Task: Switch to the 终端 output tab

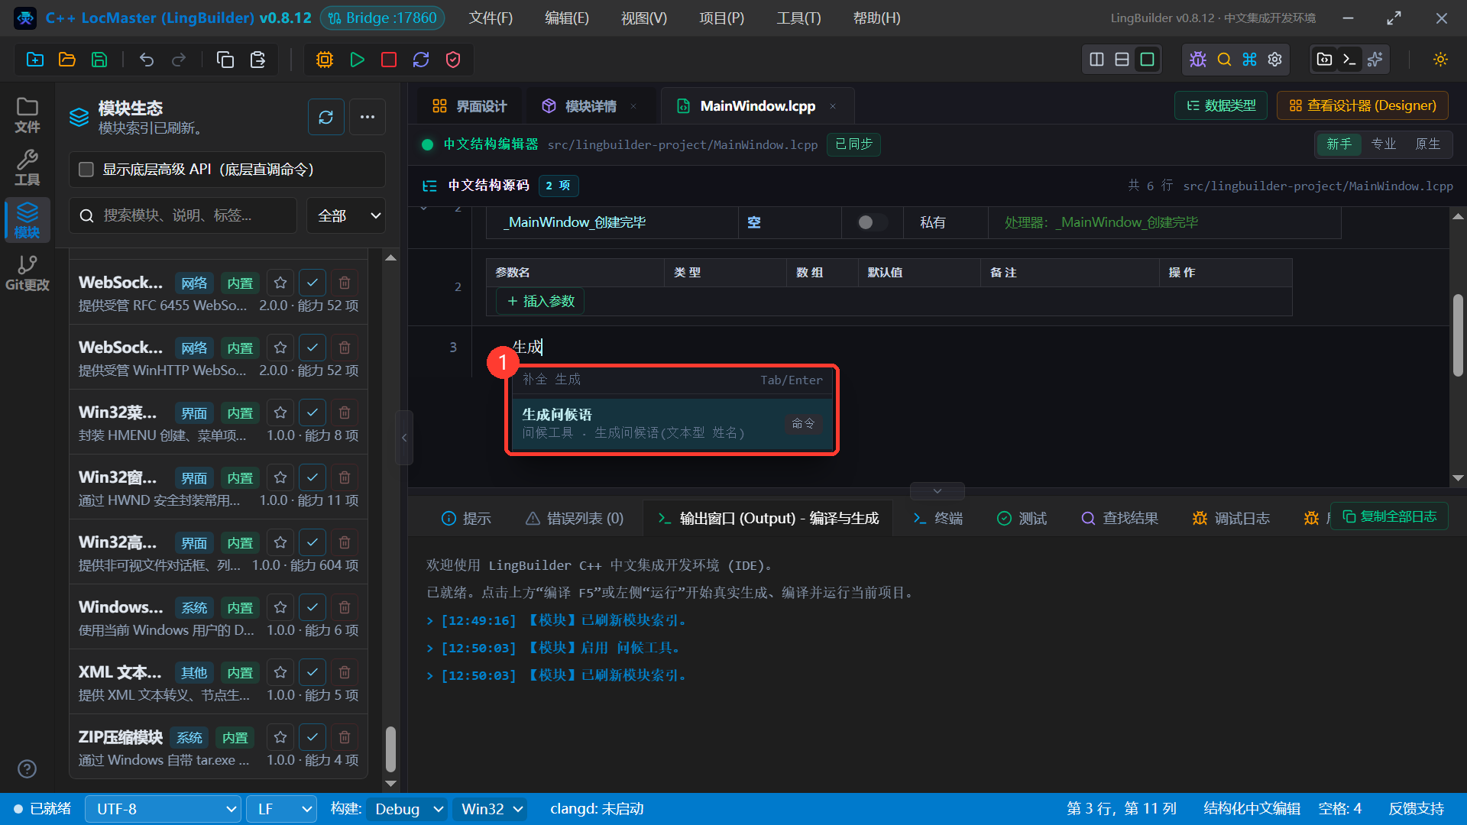Action: click(938, 519)
